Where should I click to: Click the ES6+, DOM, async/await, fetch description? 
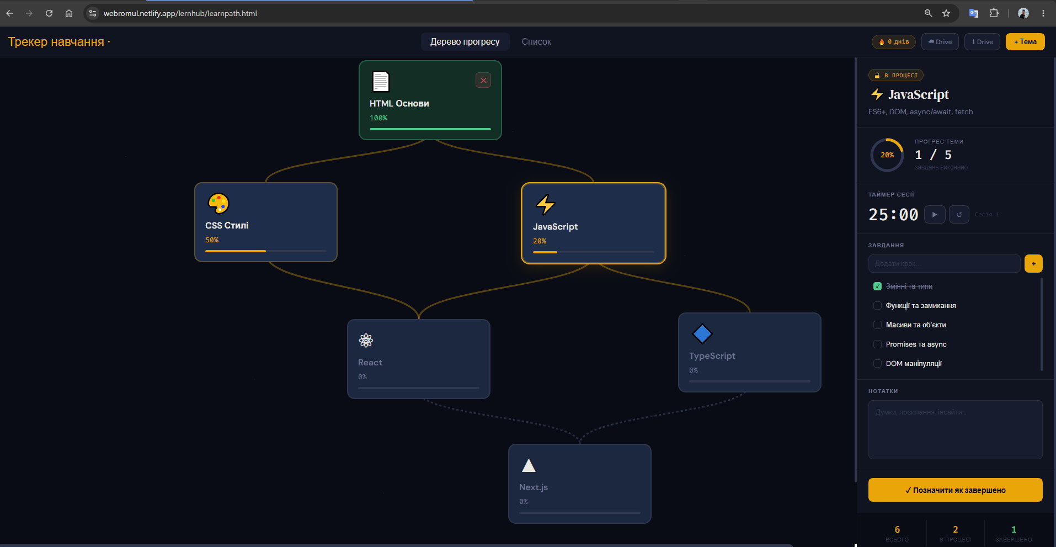coord(921,112)
